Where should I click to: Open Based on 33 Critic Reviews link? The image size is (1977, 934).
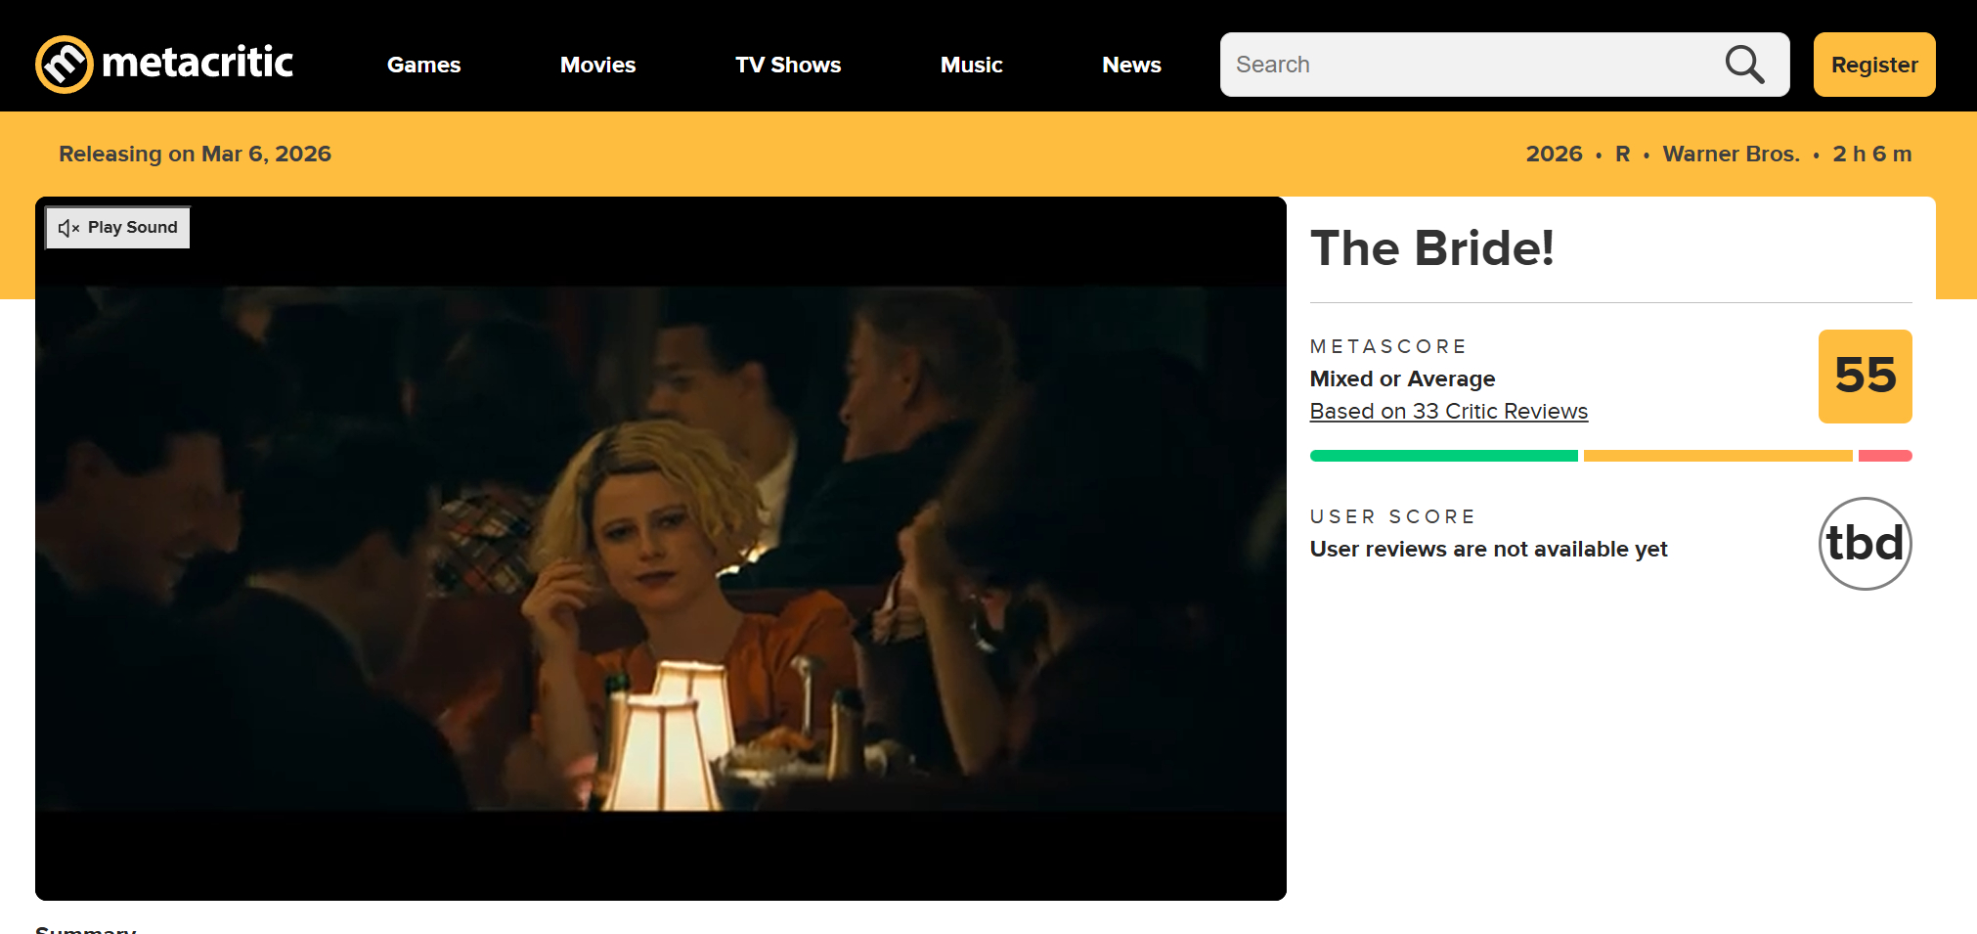click(x=1448, y=412)
